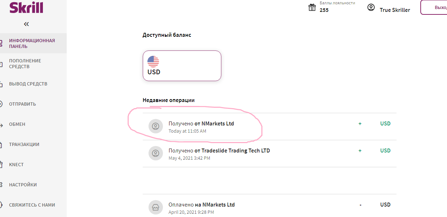Image resolution: width=447 pixels, height=217 pixels.
Task: Click the shop icon beside the NMarkets Ltd payment
Action: click(156, 207)
